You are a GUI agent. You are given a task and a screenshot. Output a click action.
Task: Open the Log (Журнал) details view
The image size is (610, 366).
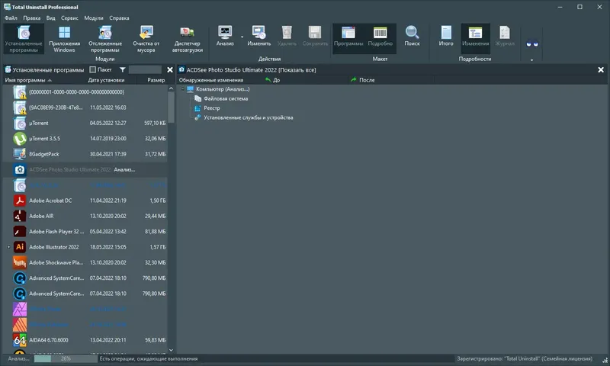[x=505, y=36]
